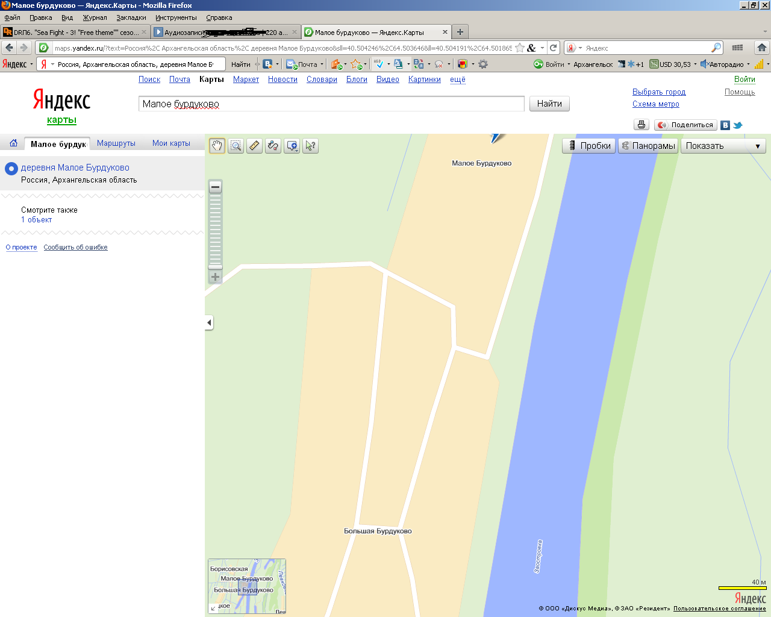The width and height of the screenshot is (771, 617).
Task: Share via VKontakte icon
Action: coord(725,125)
